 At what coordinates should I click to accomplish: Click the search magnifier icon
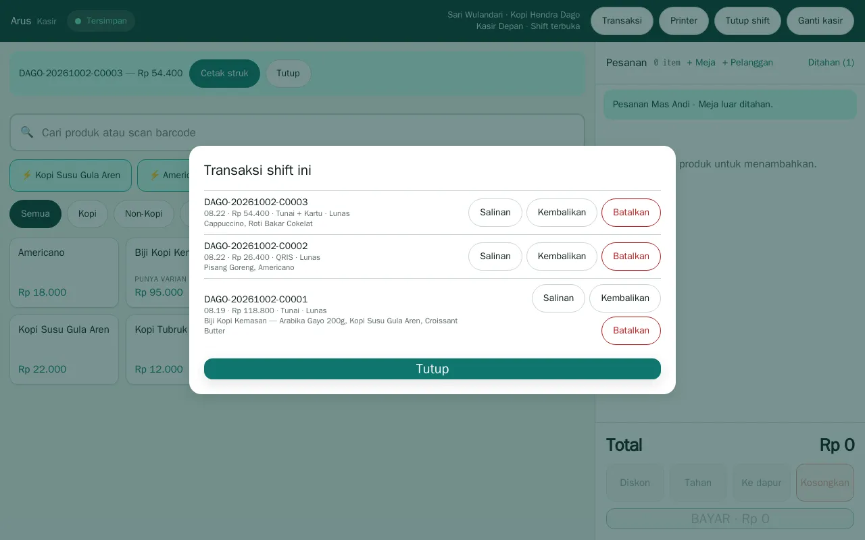pos(27,132)
